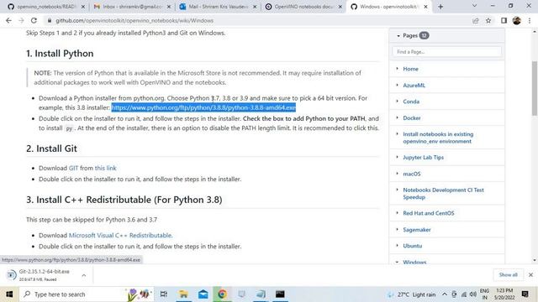Click the lock icon in the address bar
Screen dimensions: 538x302
[50, 20]
